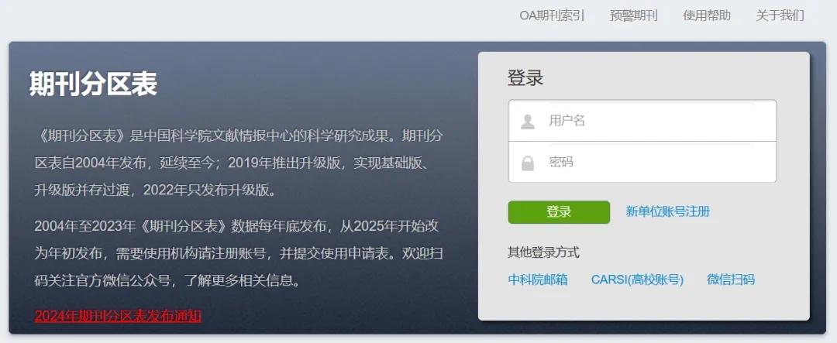Click the 登录 panel title
837x343 pixels.
525,78
